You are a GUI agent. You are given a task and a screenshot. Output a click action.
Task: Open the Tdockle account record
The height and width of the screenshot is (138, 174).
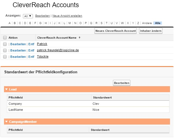(x=43, y=56)
